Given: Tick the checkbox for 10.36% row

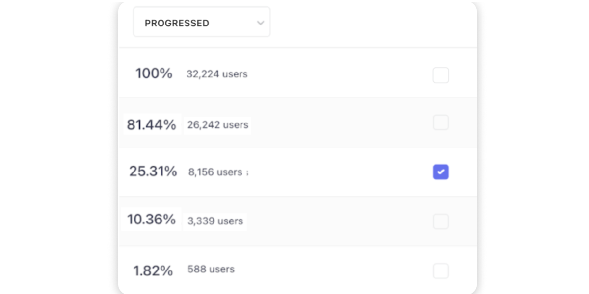Looking at the screenshot, I should tap(440, 221).
